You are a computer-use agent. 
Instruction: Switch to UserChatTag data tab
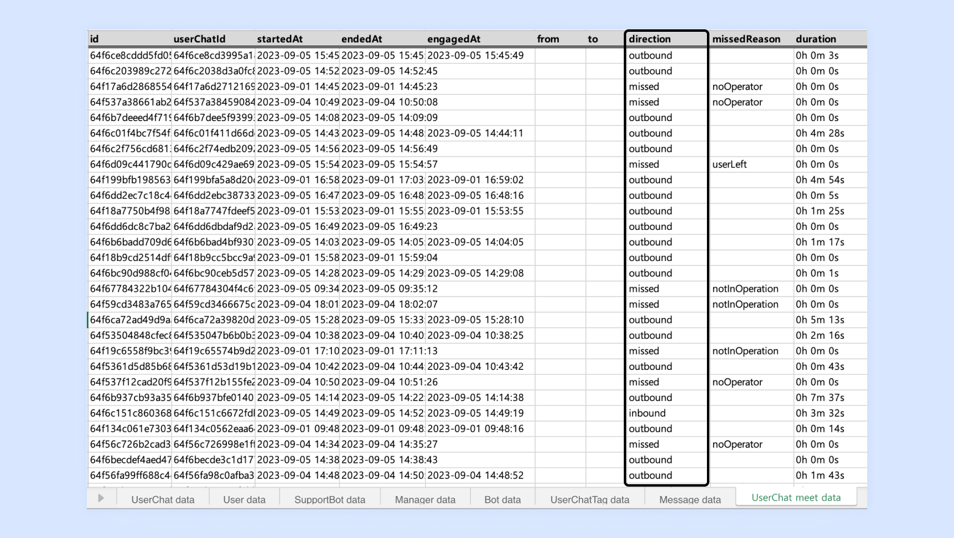pos(590,499)
